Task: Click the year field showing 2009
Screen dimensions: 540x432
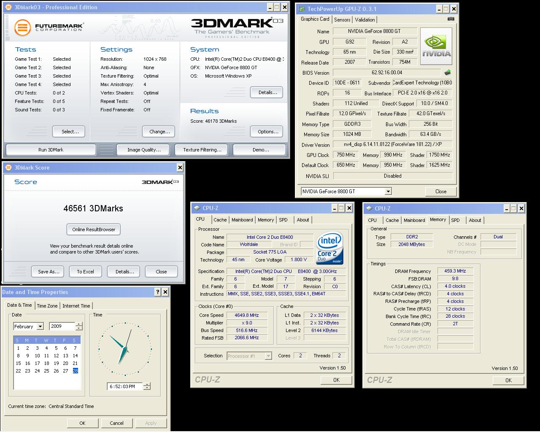Action: [x=62, y=327]
